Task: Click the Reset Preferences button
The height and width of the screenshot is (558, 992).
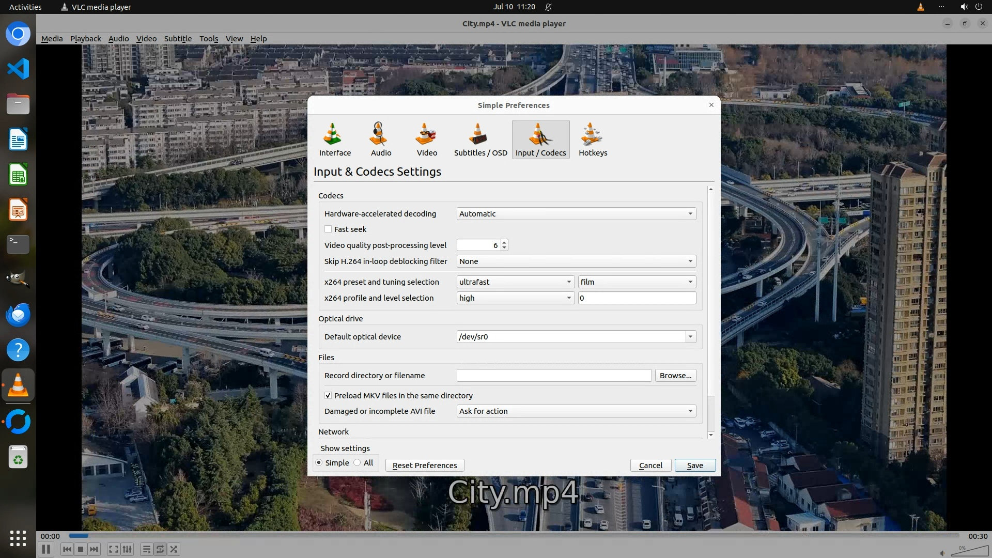Action: [x=424, y=466]
